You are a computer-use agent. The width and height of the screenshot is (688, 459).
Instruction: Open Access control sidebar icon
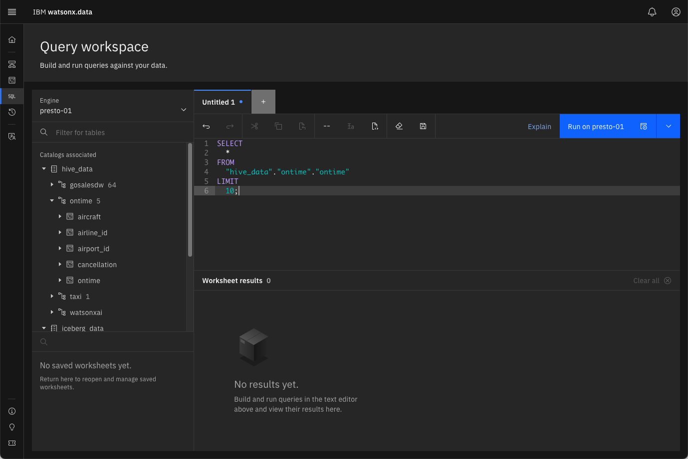12,136
